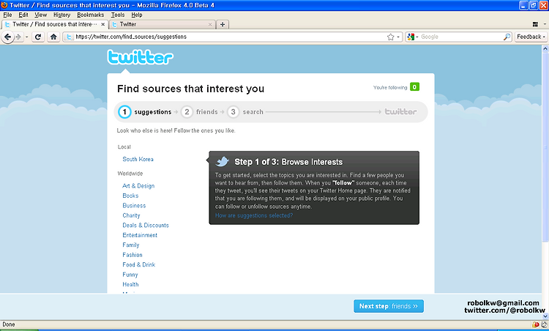The image size is (549, 331).
Task: Click the vertical scrollbar down arrow
Action: coord(545,316)
